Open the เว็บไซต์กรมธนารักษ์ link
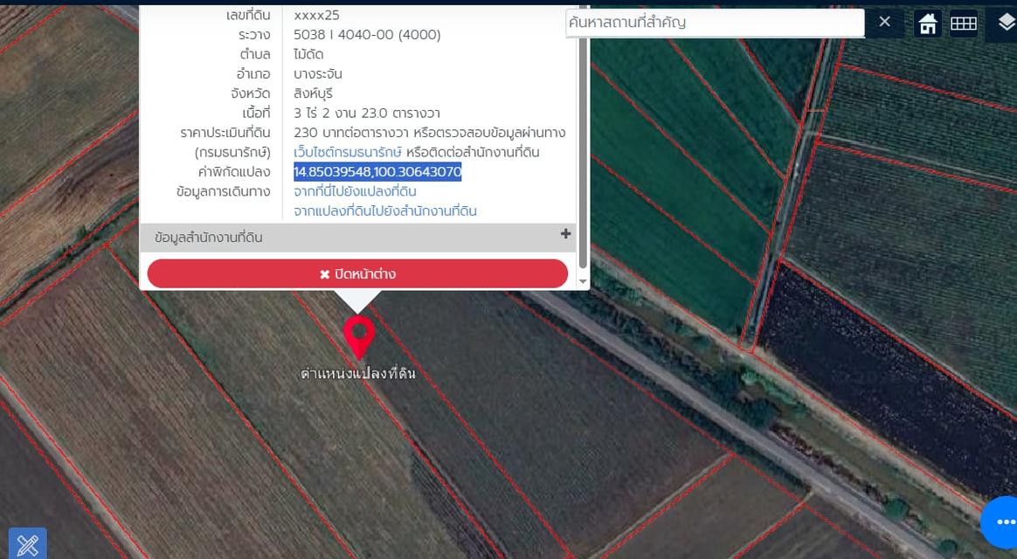Viewport: 1017px width, 559px height. point(348,153)
